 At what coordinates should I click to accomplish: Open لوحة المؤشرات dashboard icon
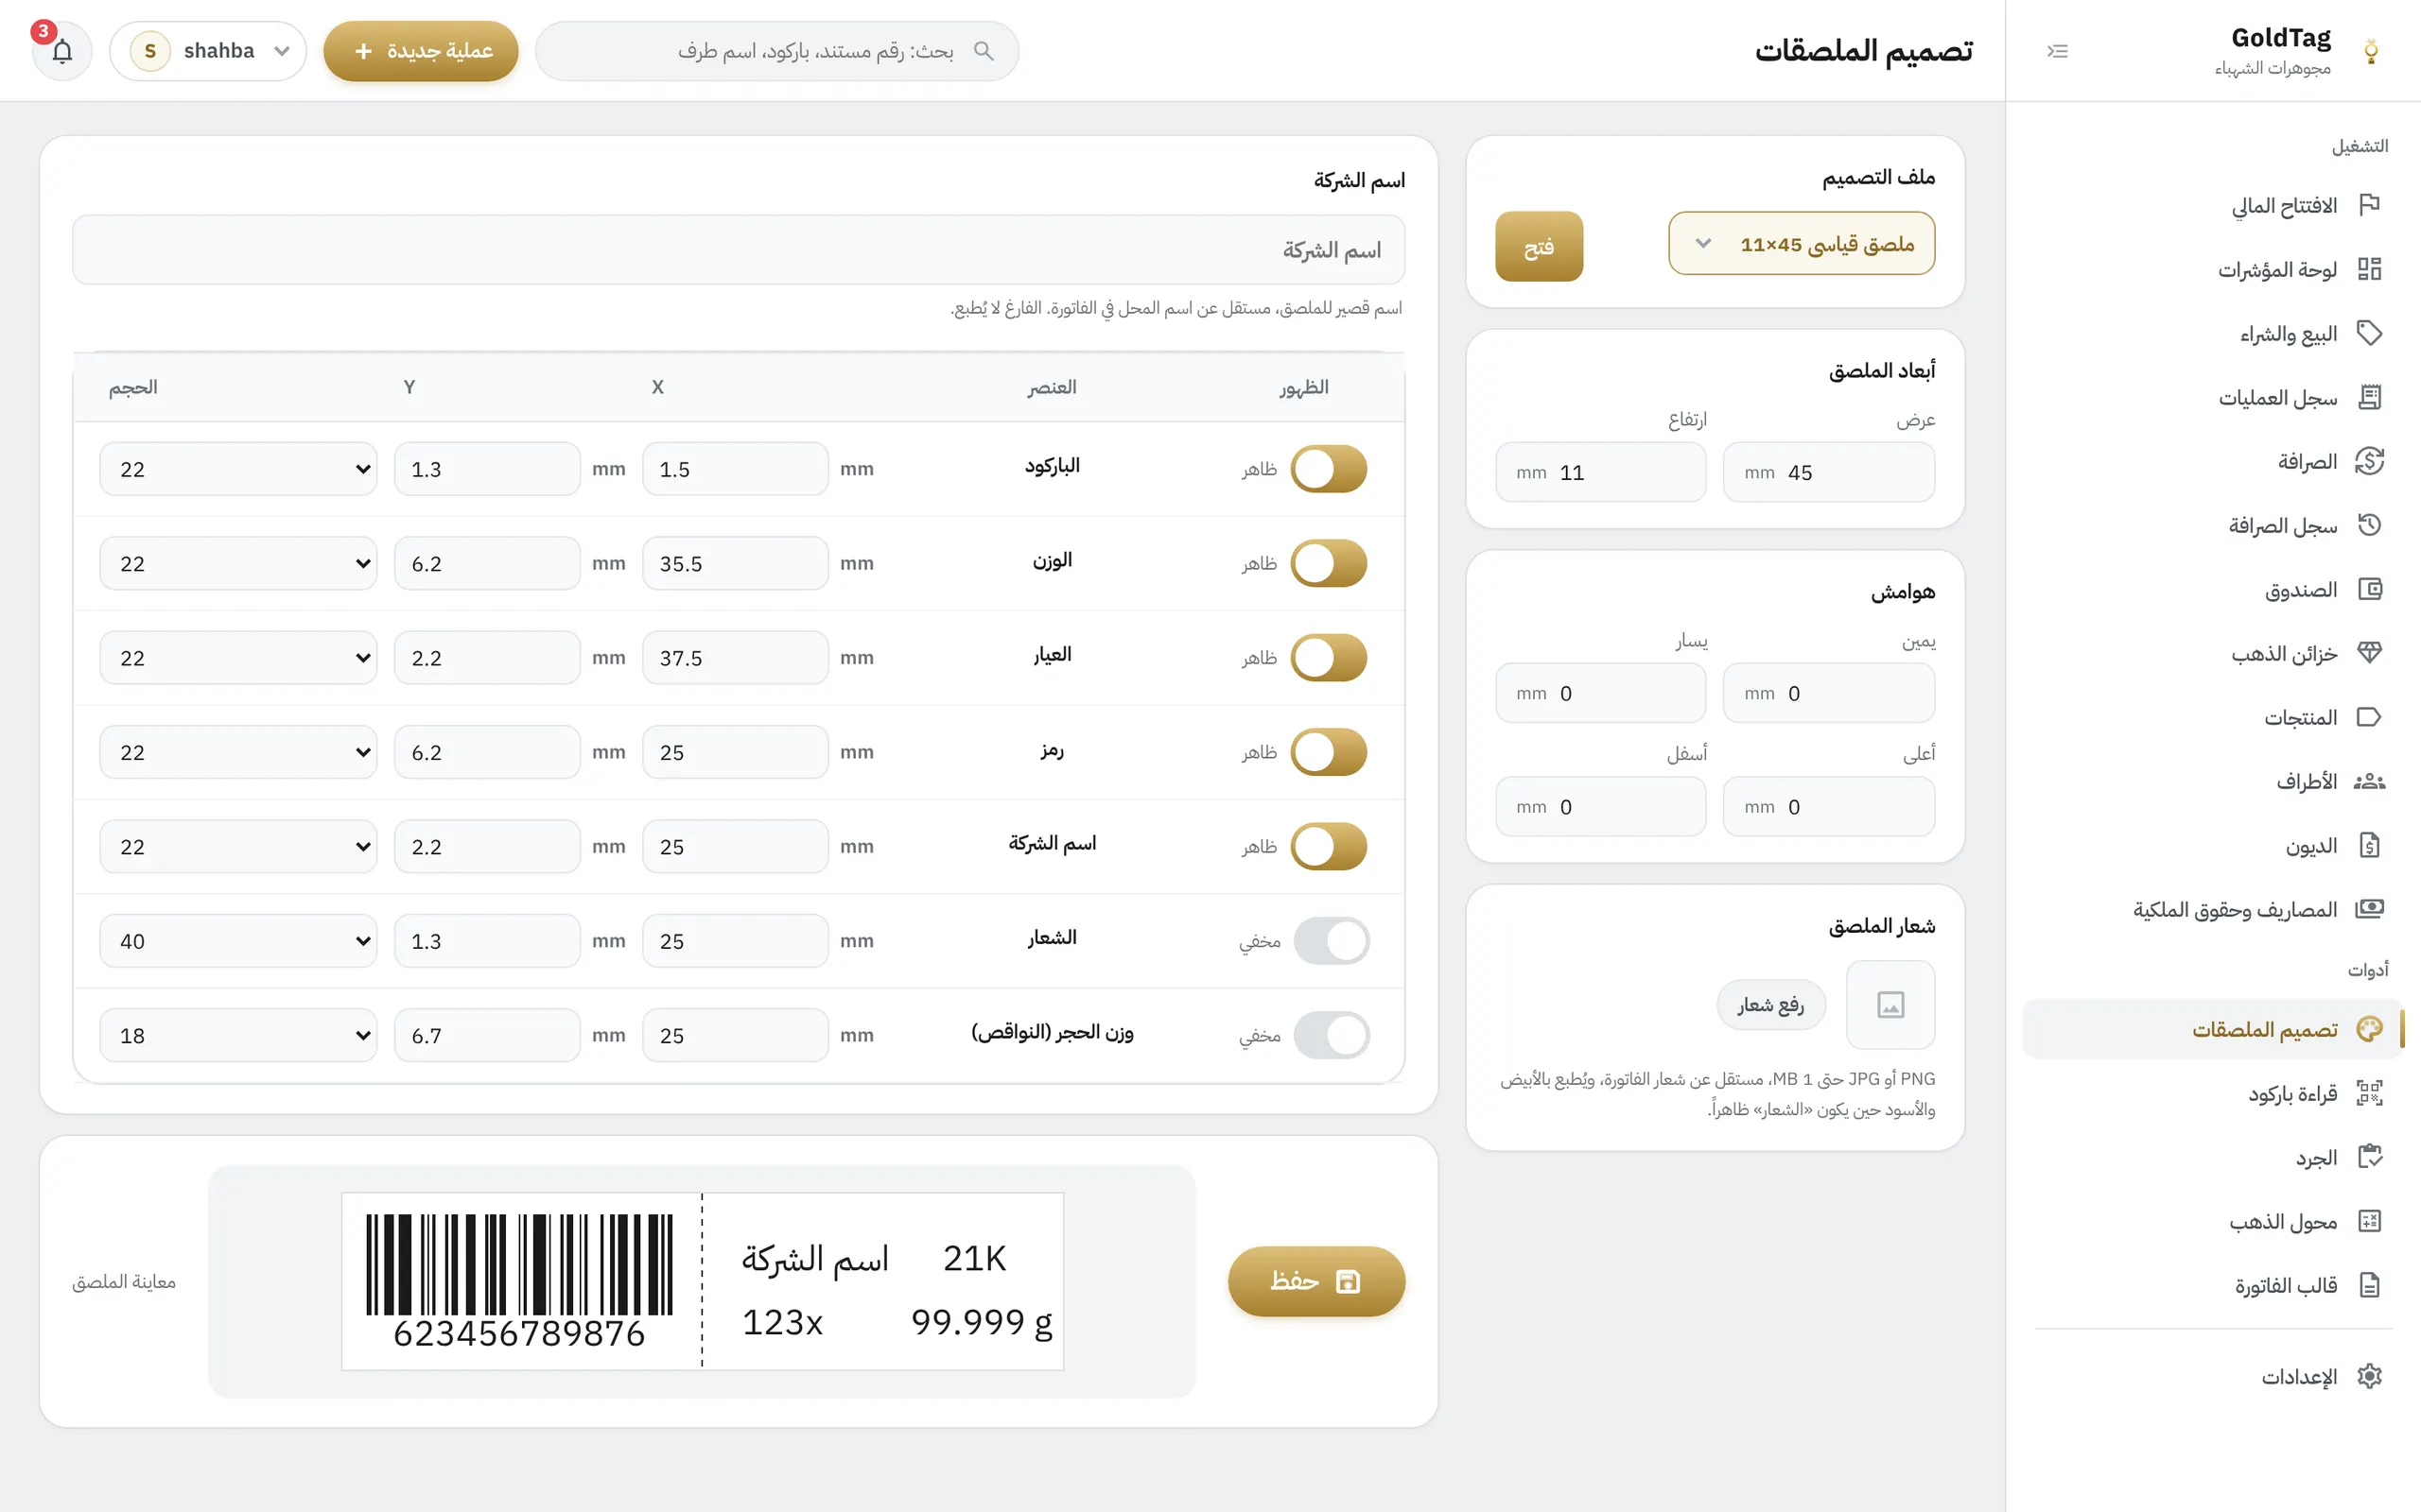[2368, 269]
